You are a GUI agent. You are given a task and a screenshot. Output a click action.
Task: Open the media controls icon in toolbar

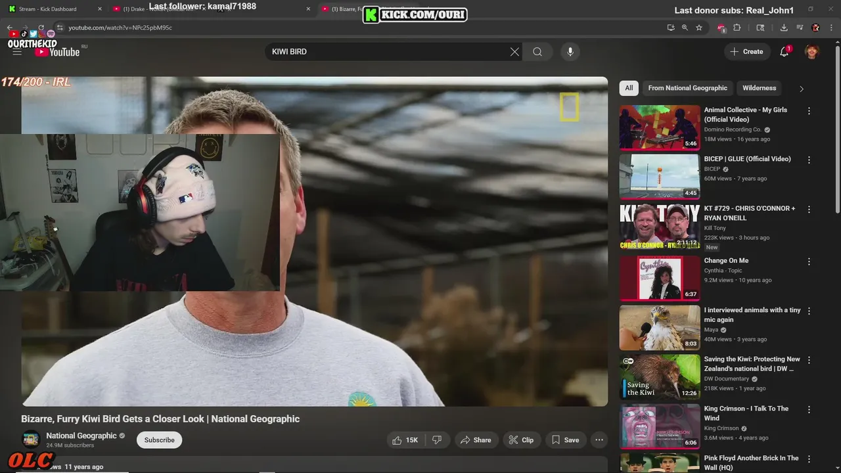click(x=800, y=28)
